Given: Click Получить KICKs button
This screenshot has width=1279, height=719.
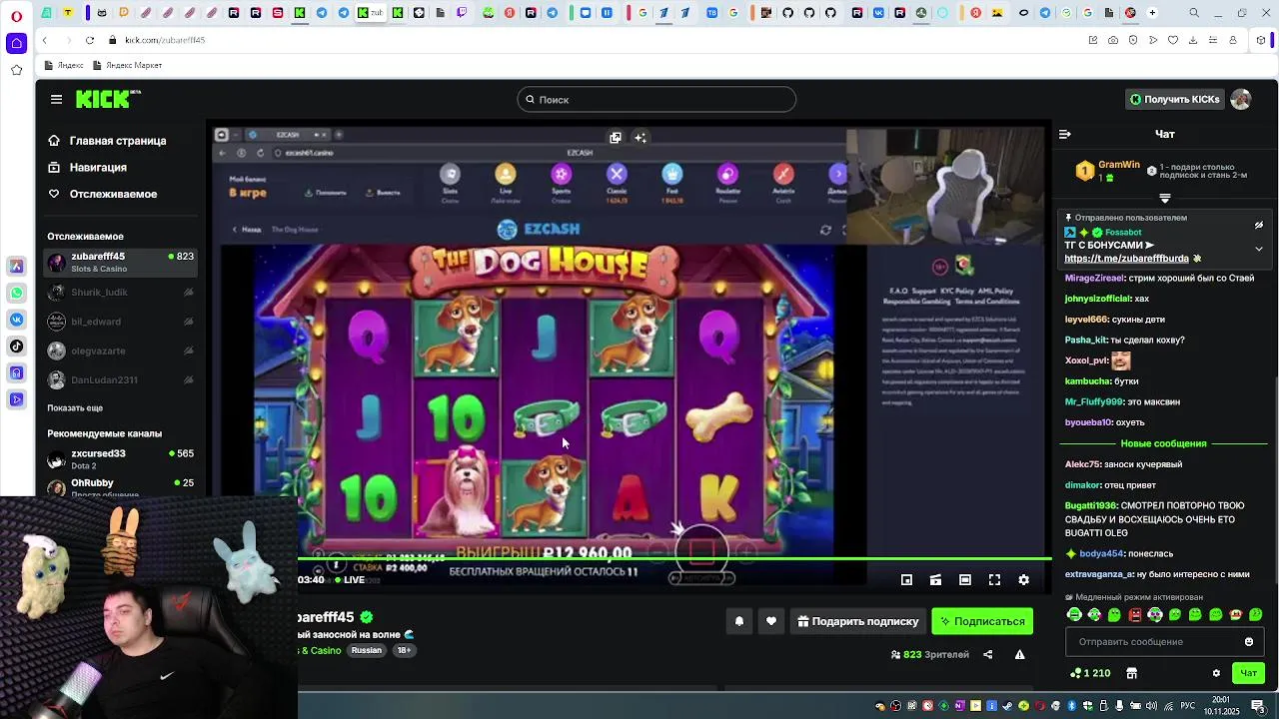Looking at the screenshot, I should click(x=1174, y=99).
